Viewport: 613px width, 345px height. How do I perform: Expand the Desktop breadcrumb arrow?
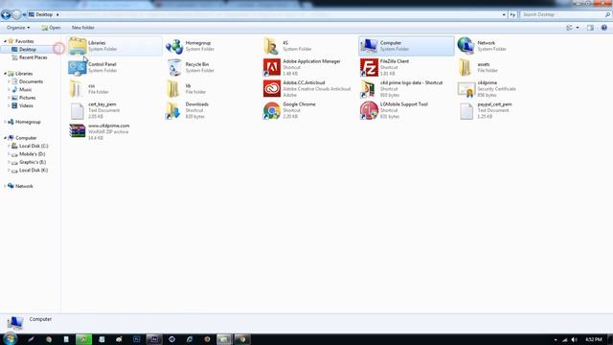coord(57,14)
